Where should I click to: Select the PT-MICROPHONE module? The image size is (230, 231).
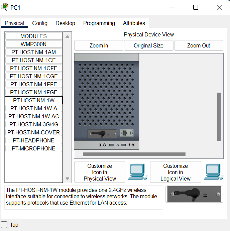point(33,148)
